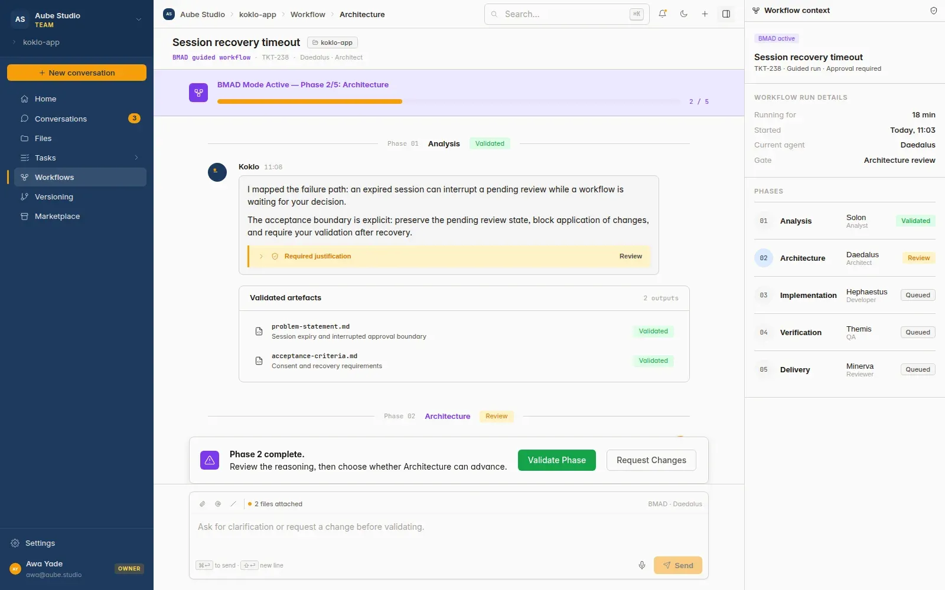The image size is (945, 590).
Task: Click the mention @ icon in composer
Action: (218, 504)
